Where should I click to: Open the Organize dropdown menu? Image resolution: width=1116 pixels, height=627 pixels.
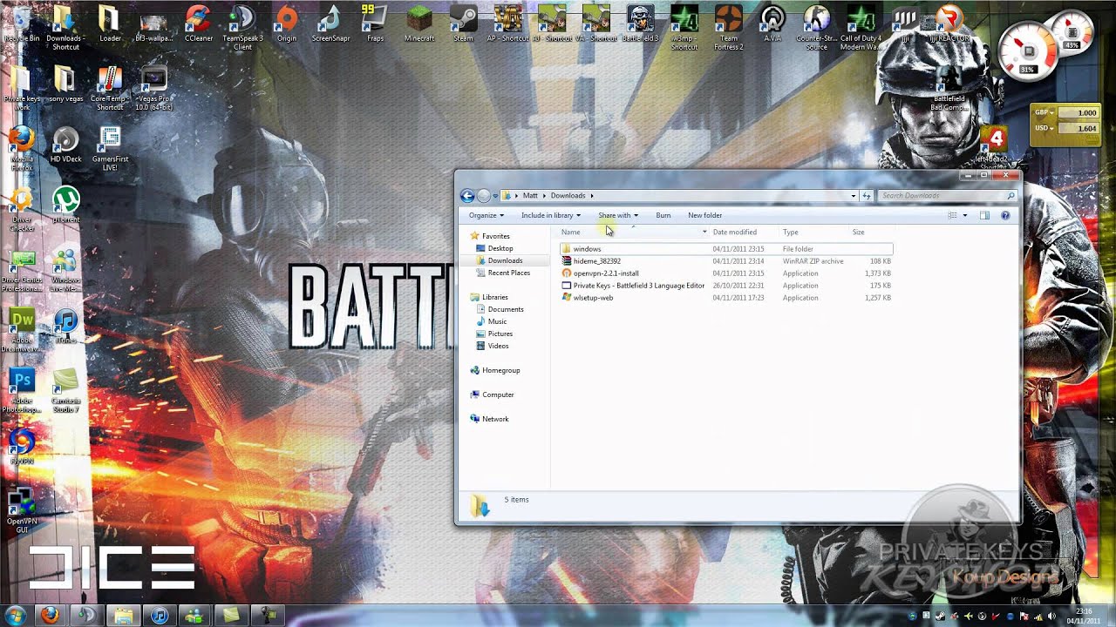point(487,215)
